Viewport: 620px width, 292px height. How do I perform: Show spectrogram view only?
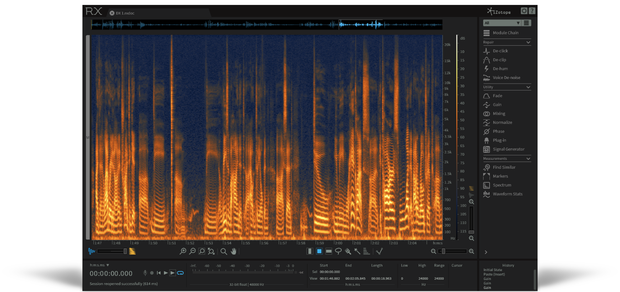click(x=132, y=252)
